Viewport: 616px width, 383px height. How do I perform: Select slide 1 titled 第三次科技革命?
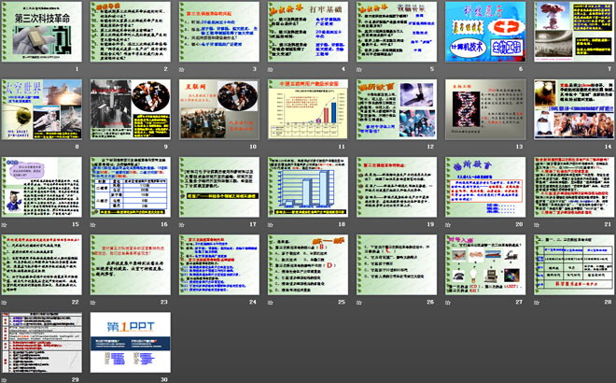pyautogui.click(x=42, y=32)
